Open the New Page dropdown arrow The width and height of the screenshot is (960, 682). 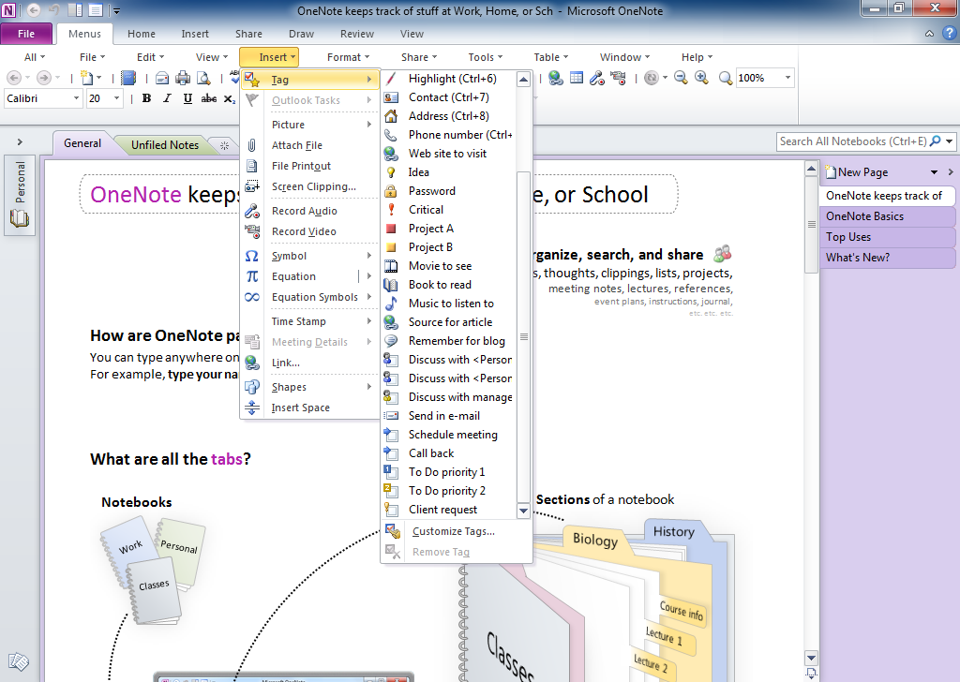pyautogui.click(x=935, y=172)
